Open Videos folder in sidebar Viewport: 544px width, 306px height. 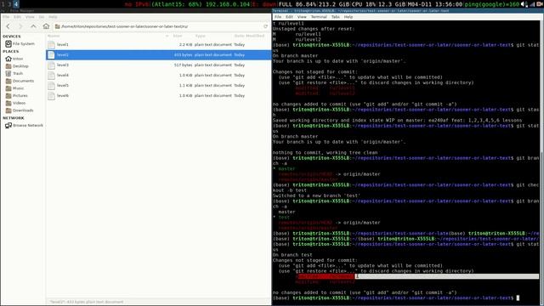pyautogui.click(x=15, y=103)
